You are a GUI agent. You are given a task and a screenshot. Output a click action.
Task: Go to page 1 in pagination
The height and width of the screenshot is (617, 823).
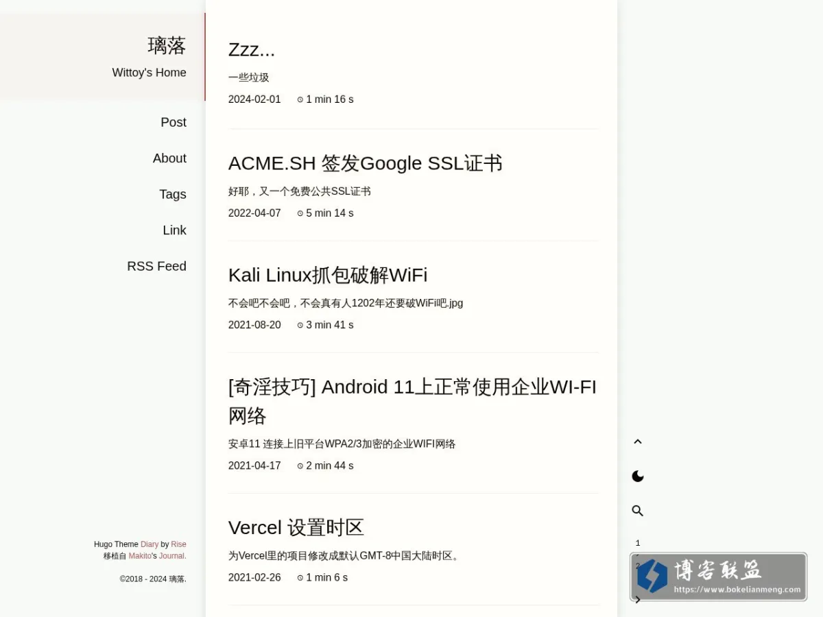(638, 543)
